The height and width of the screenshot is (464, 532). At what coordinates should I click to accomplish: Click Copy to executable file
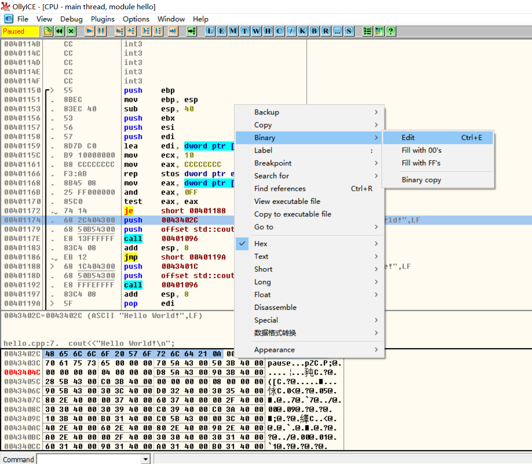point(292,214)
